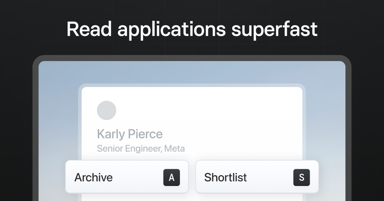Click the word "Meta" in the subtitle
Screen dimensions: 384x201
(x=174, y=148)
